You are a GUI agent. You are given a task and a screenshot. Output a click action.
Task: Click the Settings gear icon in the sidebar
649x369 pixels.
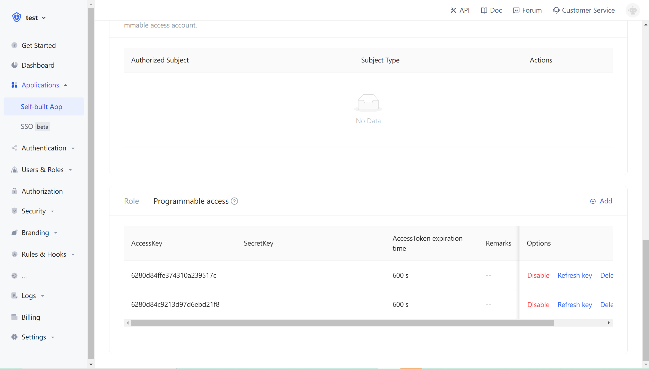[x=14, y=337]
